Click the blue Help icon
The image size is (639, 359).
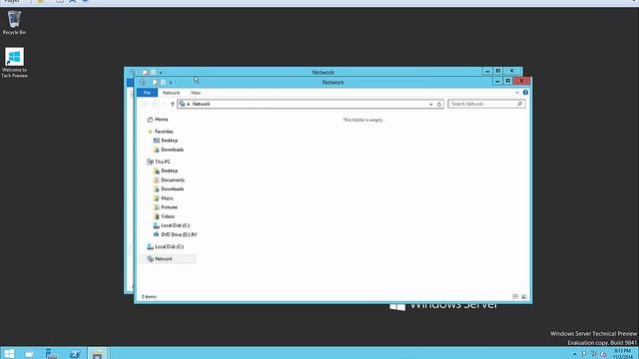526,93
